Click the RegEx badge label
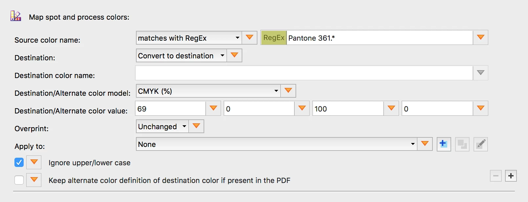528x202 pixels. point(274,38)
